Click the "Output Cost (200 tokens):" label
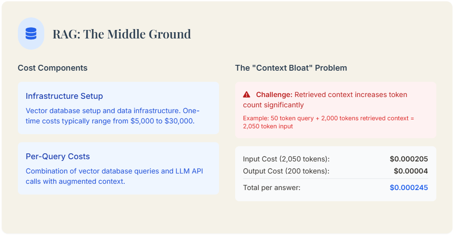Image resolution: width=456 pixels, height=237 pixels. (287, 171)
